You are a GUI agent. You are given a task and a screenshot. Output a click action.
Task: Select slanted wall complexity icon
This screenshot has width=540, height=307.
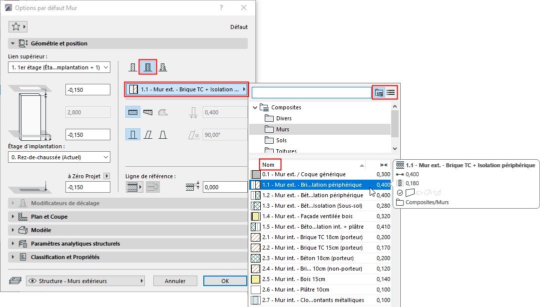(148, 135)
